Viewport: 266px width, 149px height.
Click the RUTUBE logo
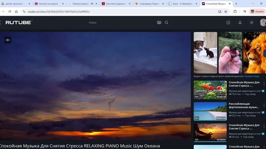click(19, 22)
